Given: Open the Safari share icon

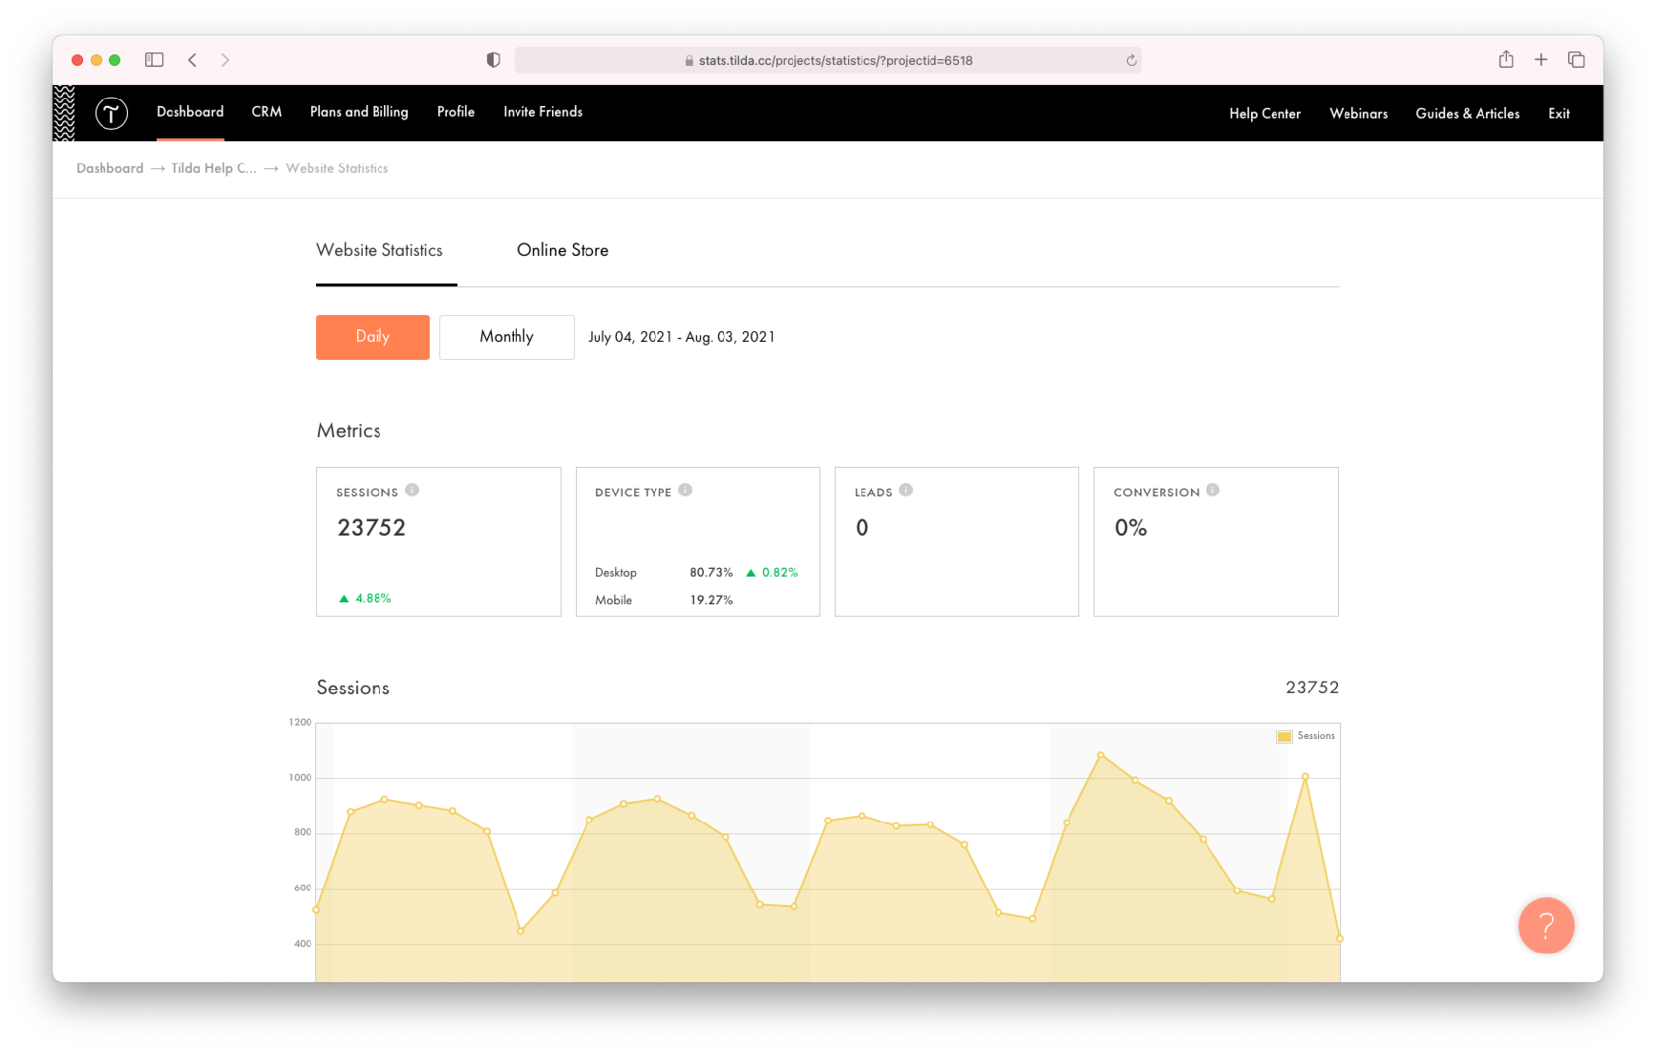Looking at the screenshot, I should (x=1506, y=59).
